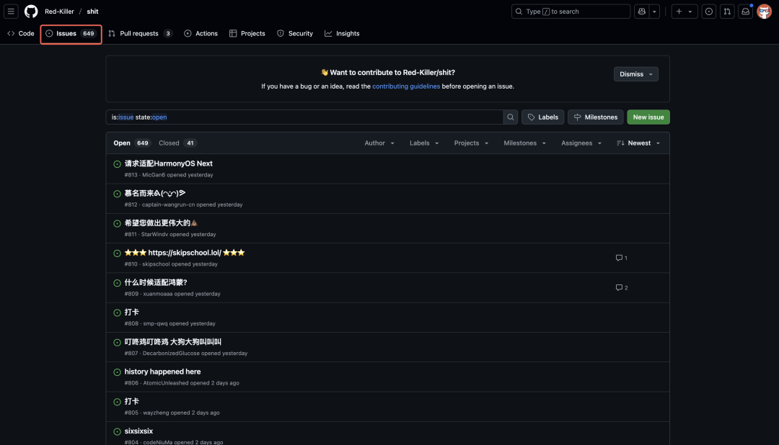779x445 pixels.
Task: Open author MicGan6 profile link
Action: click(154, 175)
